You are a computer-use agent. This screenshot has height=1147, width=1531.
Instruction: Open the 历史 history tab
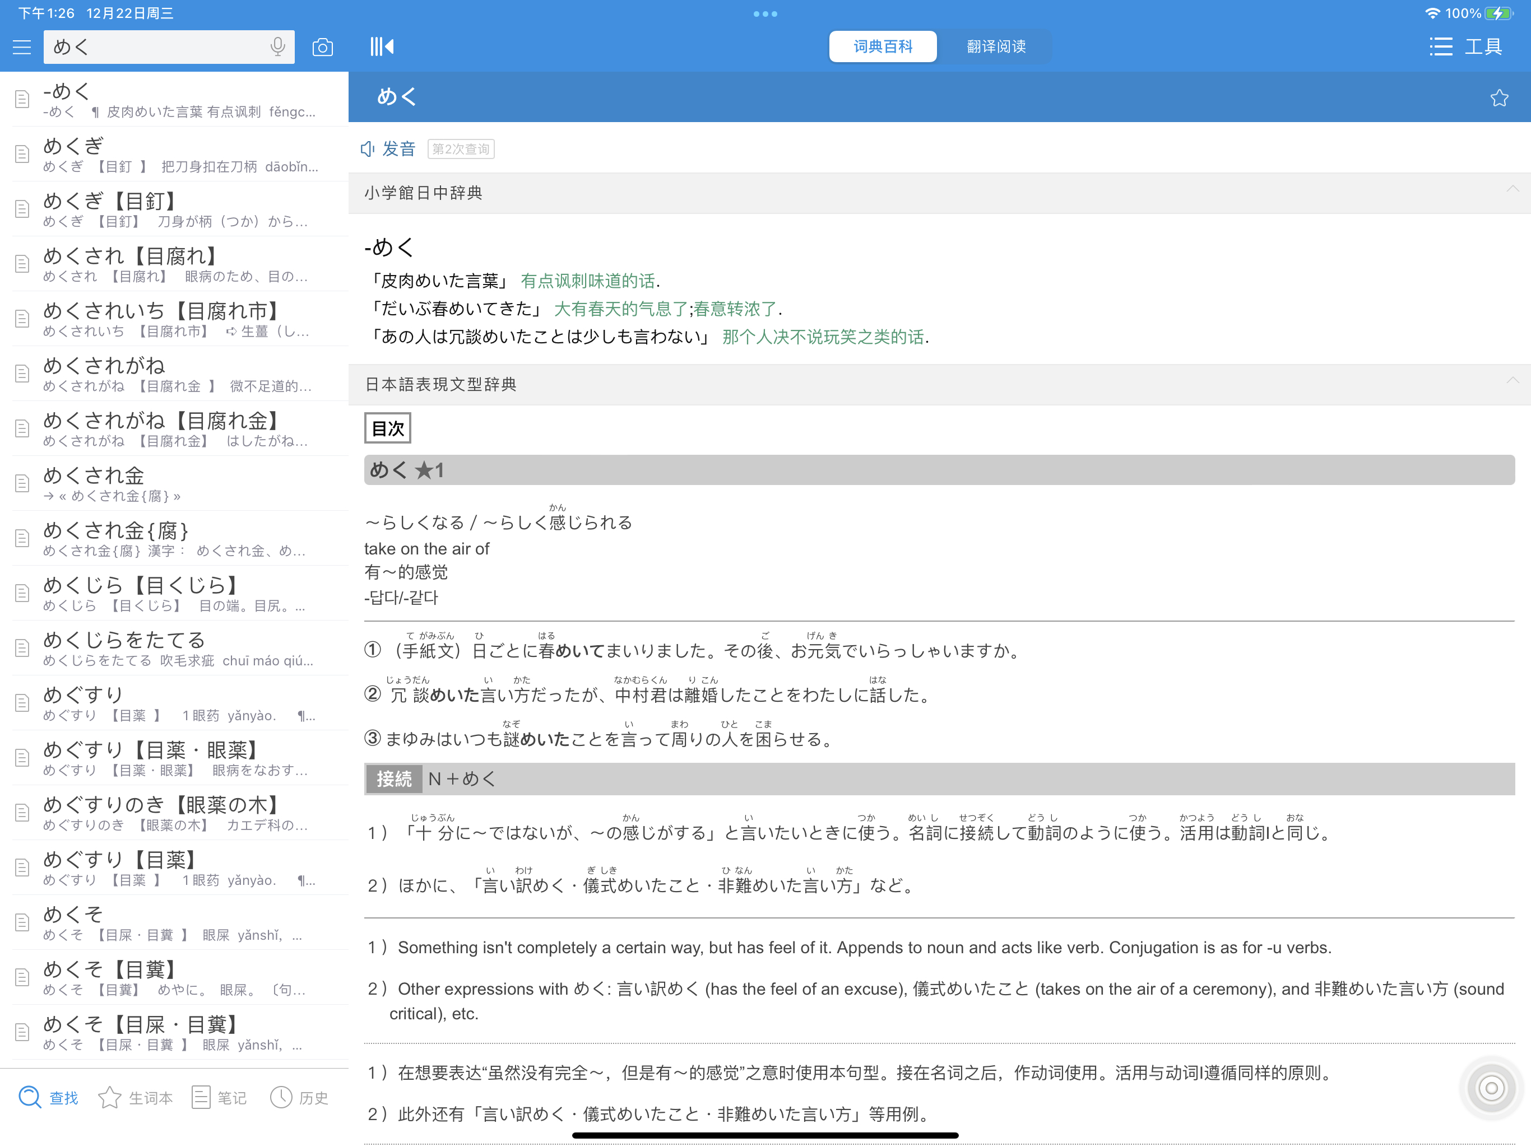(299, 1098)
